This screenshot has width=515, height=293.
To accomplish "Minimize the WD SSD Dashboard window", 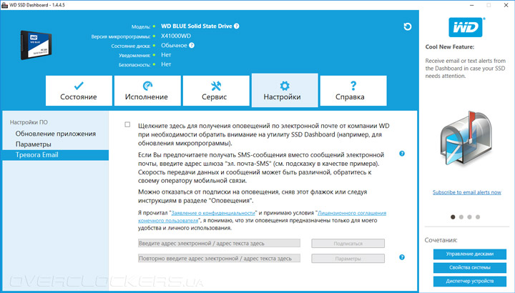I will [472, 5].
